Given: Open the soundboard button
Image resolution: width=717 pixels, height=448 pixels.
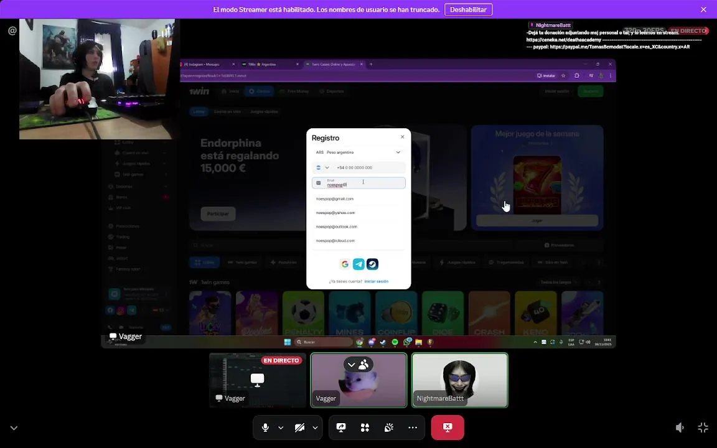Looking at the screenshot, I should coord(388,427).
